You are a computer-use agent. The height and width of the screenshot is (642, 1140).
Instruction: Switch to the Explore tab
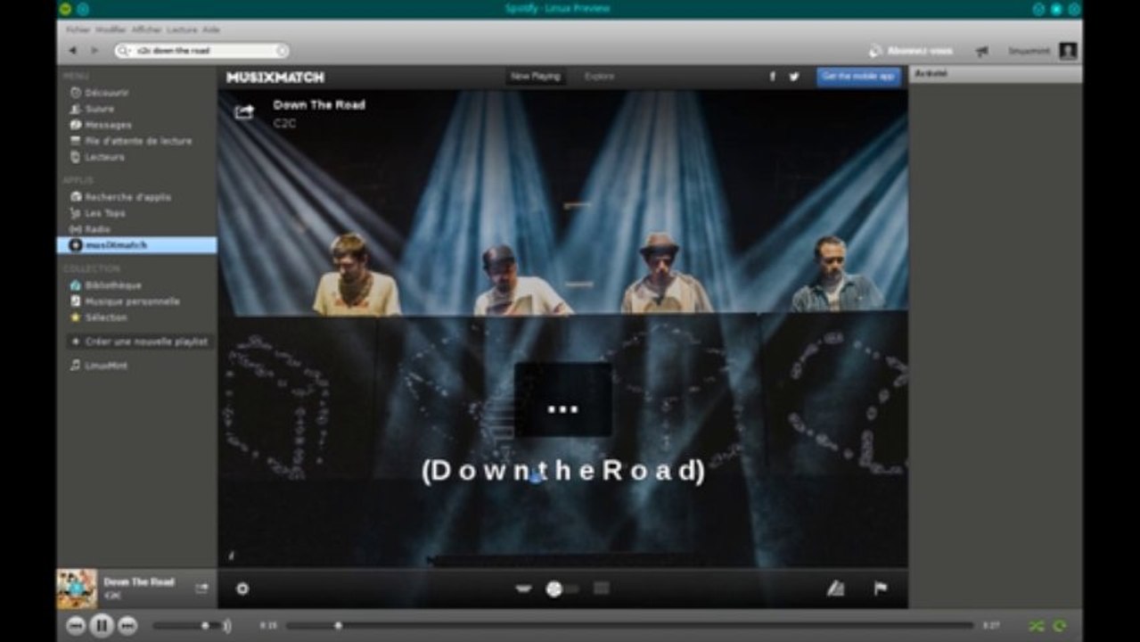[x=599, y=77]
